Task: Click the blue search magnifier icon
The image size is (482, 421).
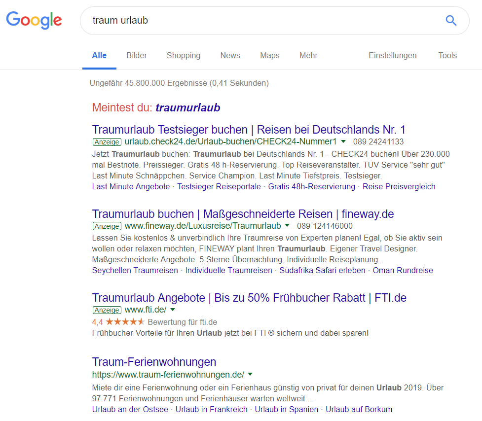Action: coord(451,21)
